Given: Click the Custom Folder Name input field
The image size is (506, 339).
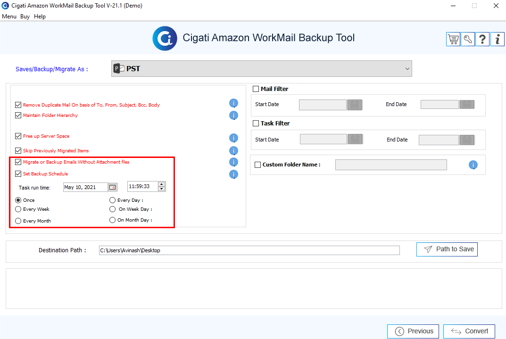Looking at the screenshot, I should coord(391,165).
